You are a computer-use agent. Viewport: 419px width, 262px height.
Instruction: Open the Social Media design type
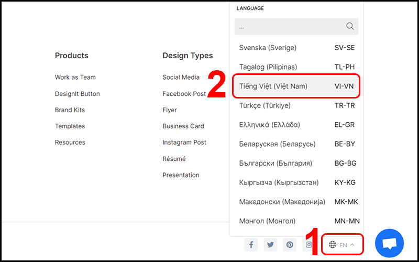coord(181,77)
